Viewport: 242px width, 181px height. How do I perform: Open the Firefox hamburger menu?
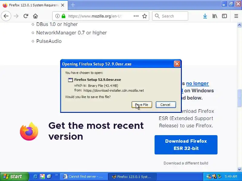pyautogui.click(x=236, y=16)
